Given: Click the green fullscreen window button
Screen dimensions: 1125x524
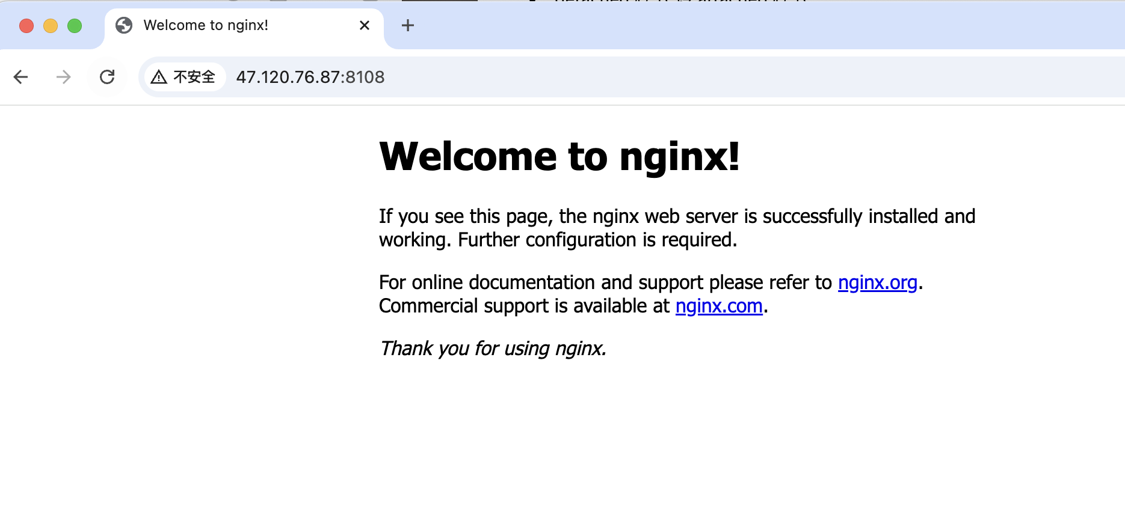Looking at the screenshot, I should [75, 26].
